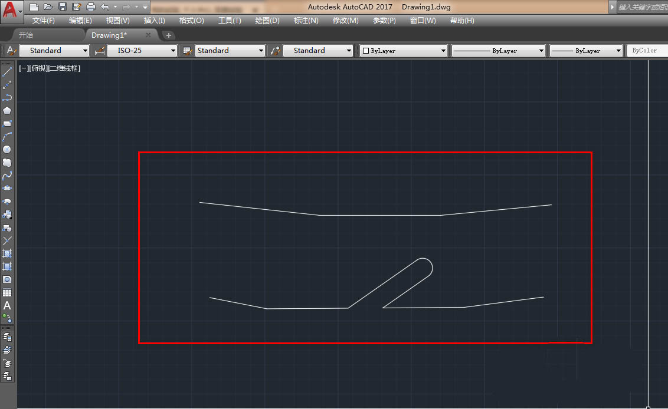The image size is (668, 409).
Task: Select the Rectangle tool
Action: pos(7,124)
